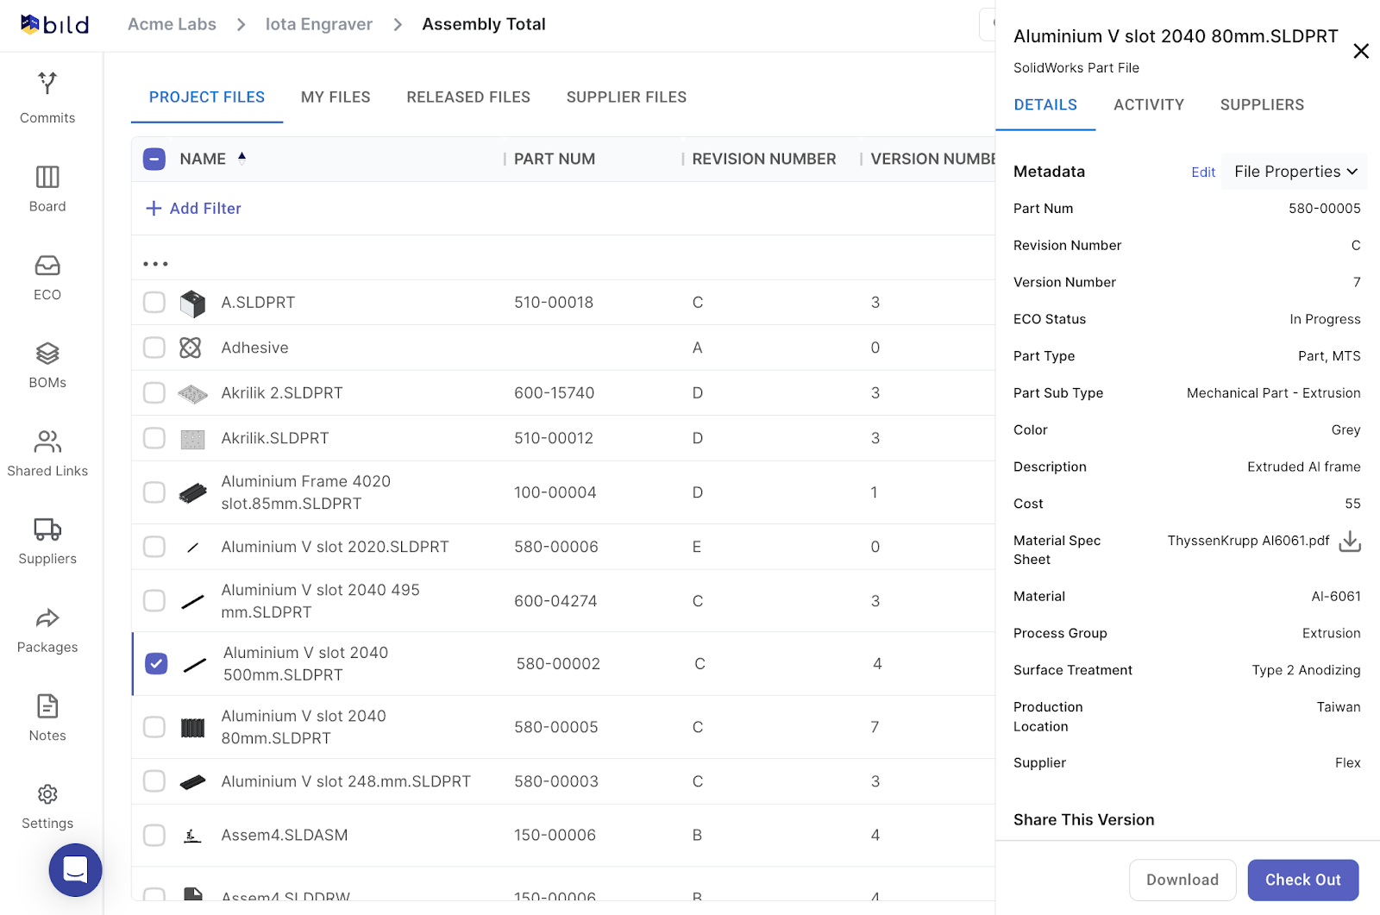Expand the File Properties dropdown
1380x915 pixels.
1295,172
